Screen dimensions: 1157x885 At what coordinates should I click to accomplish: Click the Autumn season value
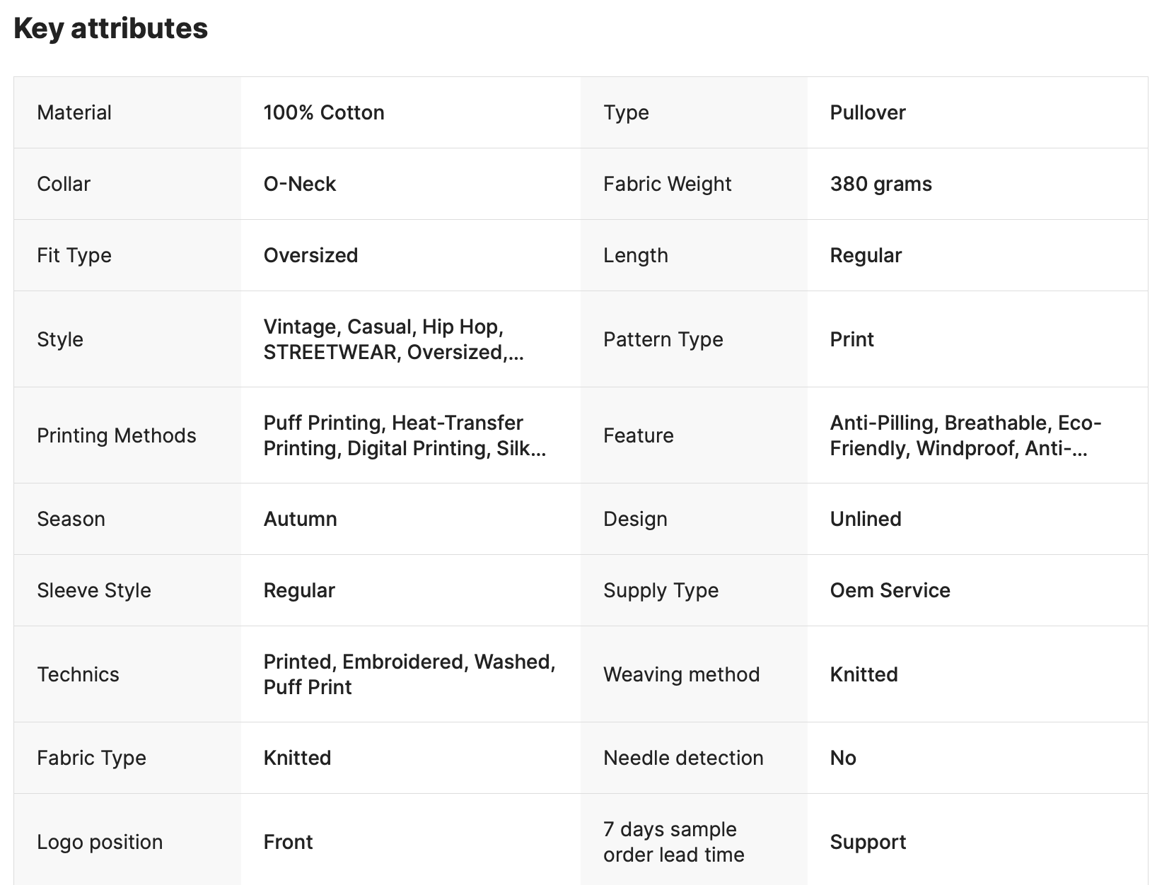pyautogui.click(x=301, y=519)
